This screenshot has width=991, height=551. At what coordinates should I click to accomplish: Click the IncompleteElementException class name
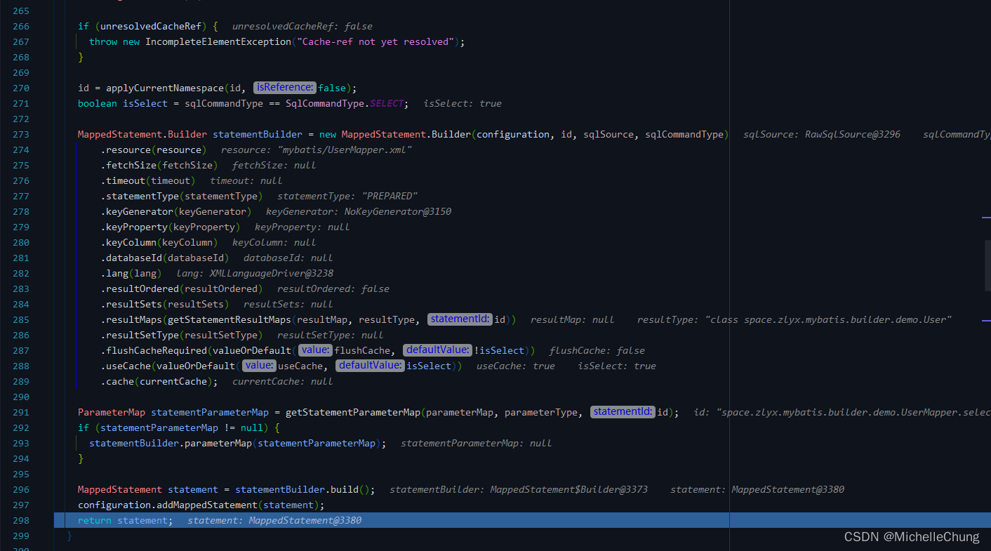218,41
